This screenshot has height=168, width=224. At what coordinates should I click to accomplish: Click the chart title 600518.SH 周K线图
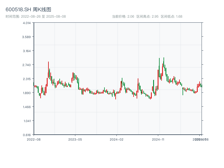[x=28, y=10]
